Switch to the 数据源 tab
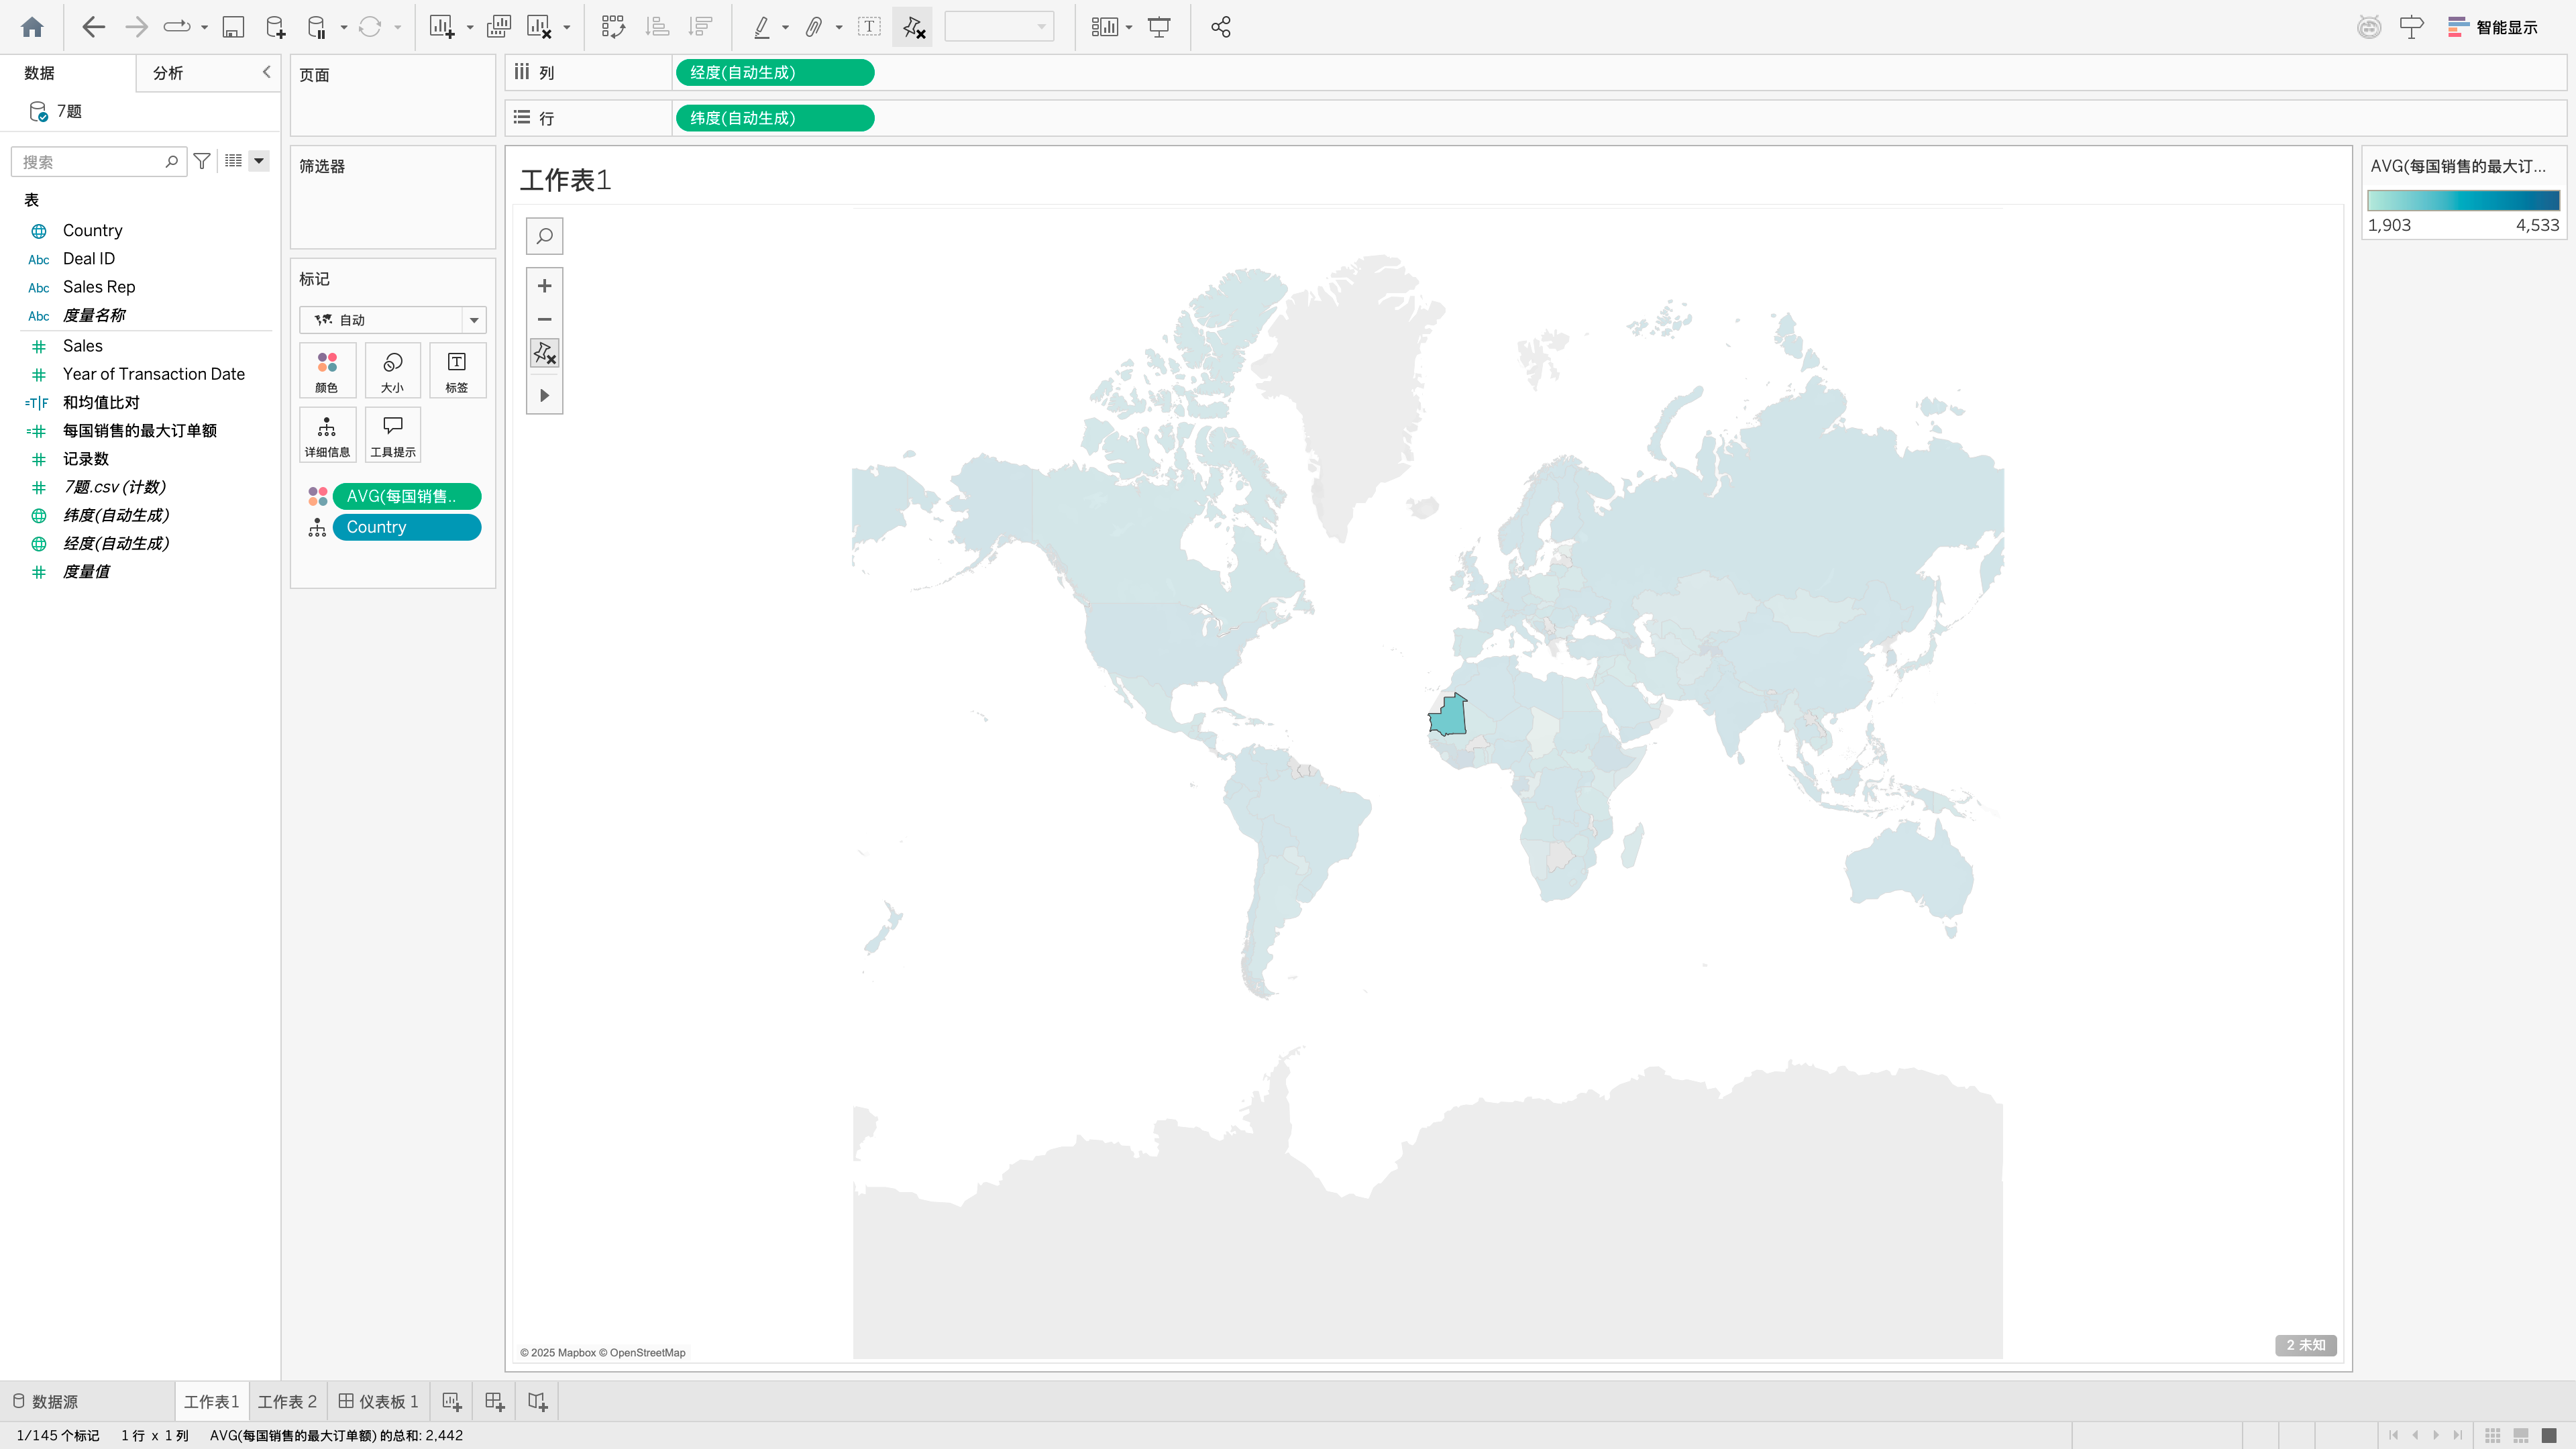This screenshot has width=2576, height=1449. 45,1402
